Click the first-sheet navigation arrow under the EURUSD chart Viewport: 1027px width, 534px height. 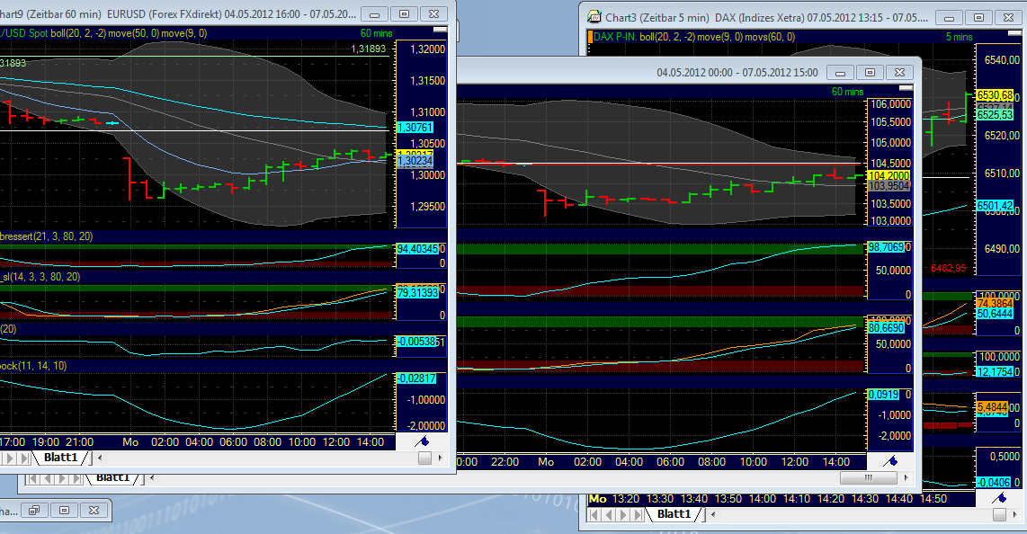tap(1, 458)
